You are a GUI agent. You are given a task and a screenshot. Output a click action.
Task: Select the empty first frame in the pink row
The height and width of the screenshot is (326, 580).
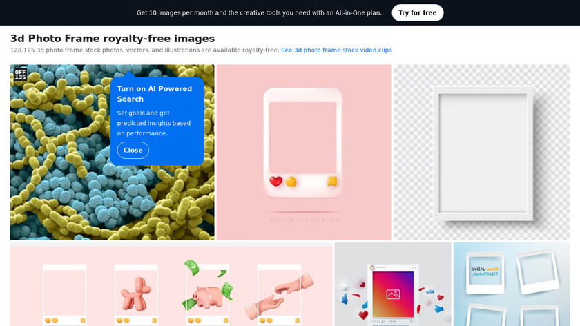pyautogui.click(x=65, y=294)
